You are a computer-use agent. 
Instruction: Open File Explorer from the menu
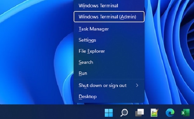point(109,51)
